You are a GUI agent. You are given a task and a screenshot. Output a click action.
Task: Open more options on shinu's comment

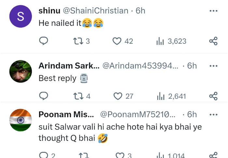pos(213,11)
